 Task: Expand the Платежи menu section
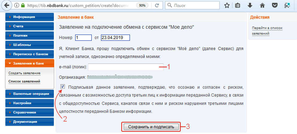tap(30, 36)
